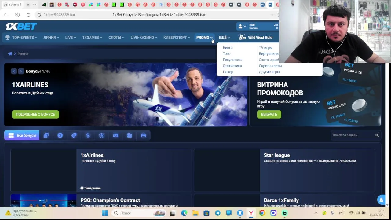Click the ЕЩЁ menu item
The width and height of the screenshot is (391, 220).
coord(224,37)
